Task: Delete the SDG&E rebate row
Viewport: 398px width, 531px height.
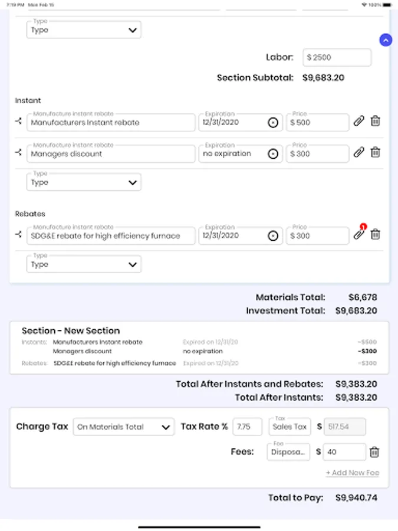Action: pyautogui.click(x=375, y=234)
